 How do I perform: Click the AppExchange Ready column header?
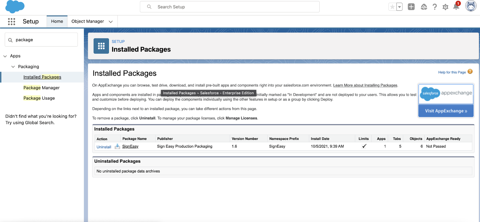click(443, 139)
